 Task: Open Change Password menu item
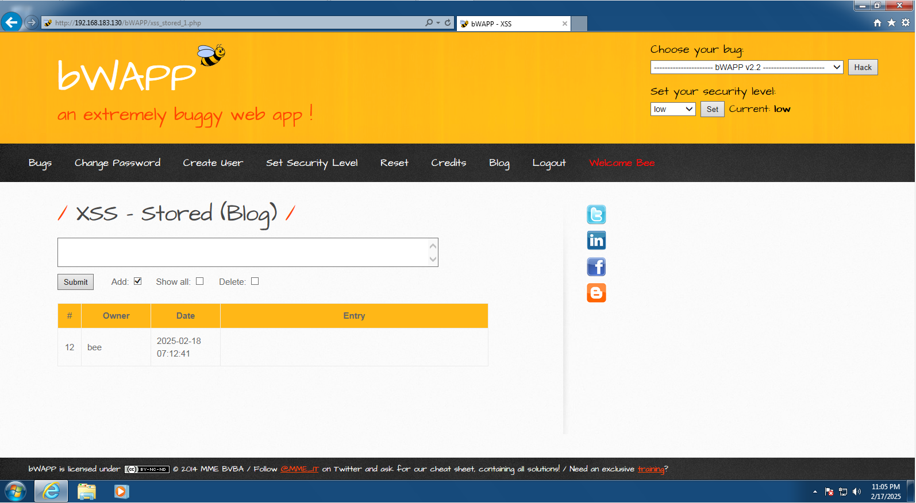117,163
